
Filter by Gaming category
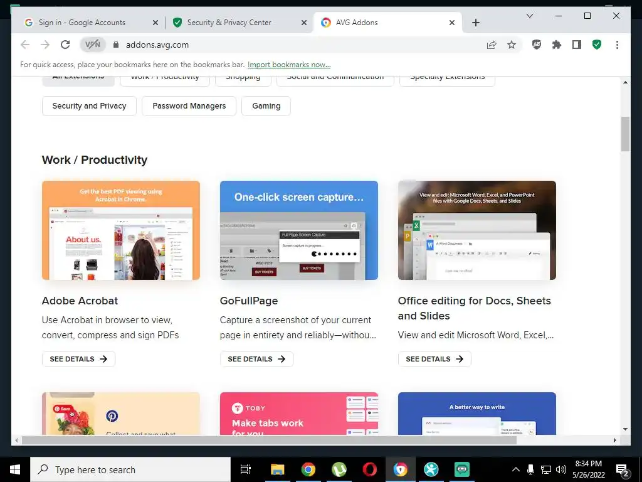(x=266, y=106)
